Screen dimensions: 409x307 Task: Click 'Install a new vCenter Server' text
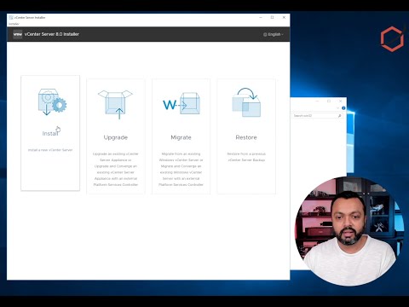pyautogui.click(x=50, y=150)
